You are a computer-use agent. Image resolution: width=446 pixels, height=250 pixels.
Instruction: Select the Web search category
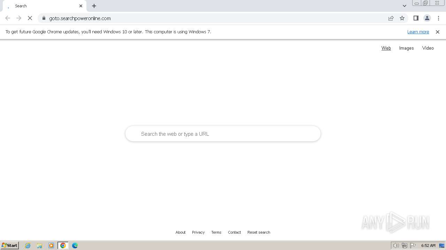point(386,48)
